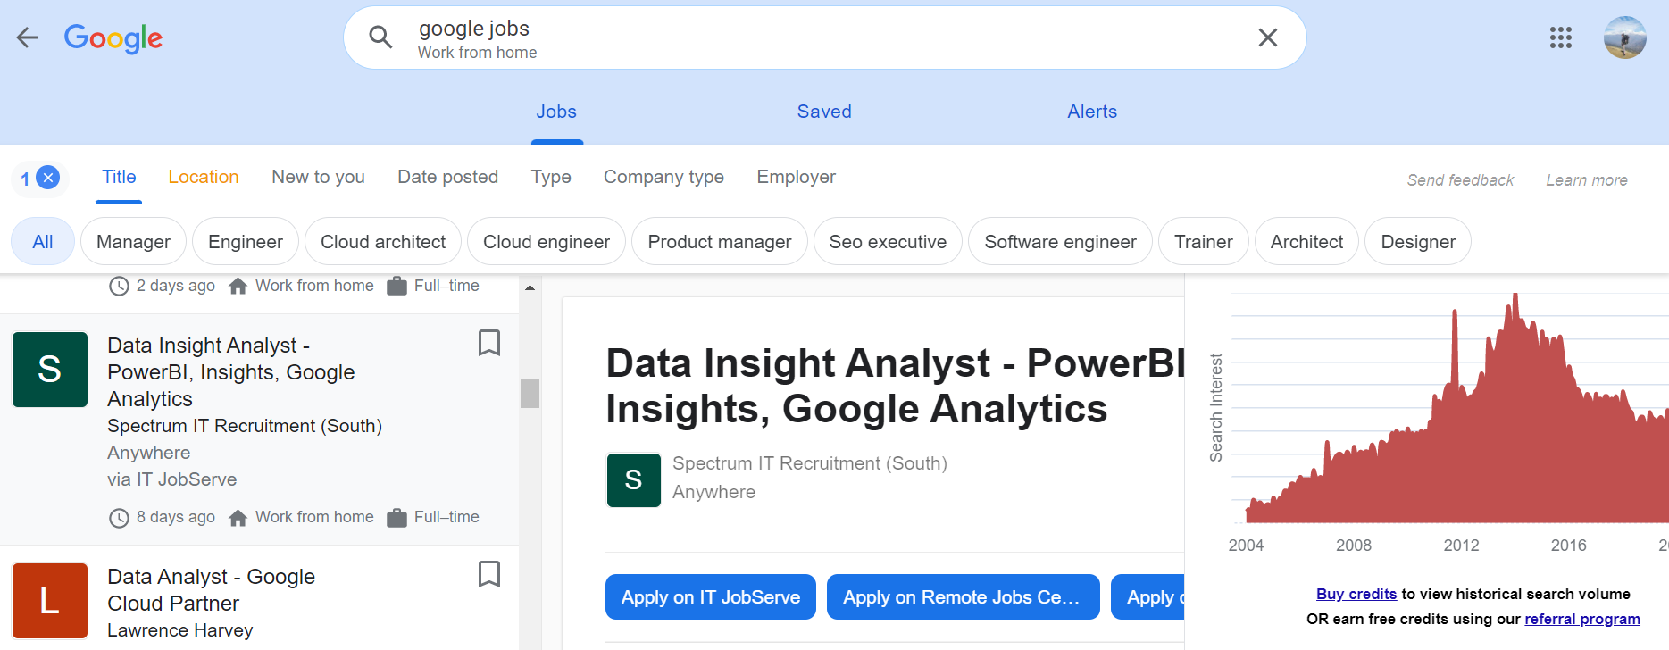The image size is (1669, 650).
Task: Open the Location filter
Action: tap(204, 177)
